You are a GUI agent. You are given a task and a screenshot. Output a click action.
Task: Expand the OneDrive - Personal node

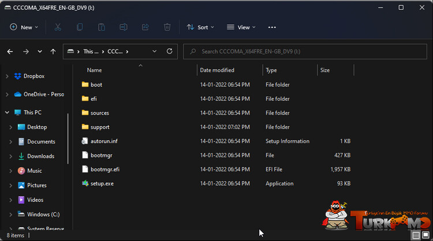pos(7,95)
